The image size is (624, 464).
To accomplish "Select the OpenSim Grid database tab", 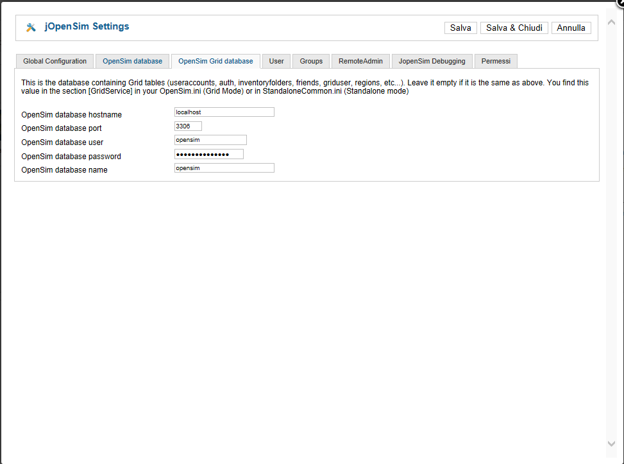I will click(x=215, y=62).
